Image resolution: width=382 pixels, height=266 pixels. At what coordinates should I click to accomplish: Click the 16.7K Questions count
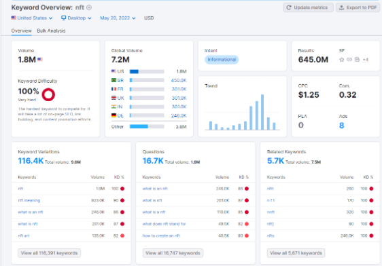(x=153, y=161)
